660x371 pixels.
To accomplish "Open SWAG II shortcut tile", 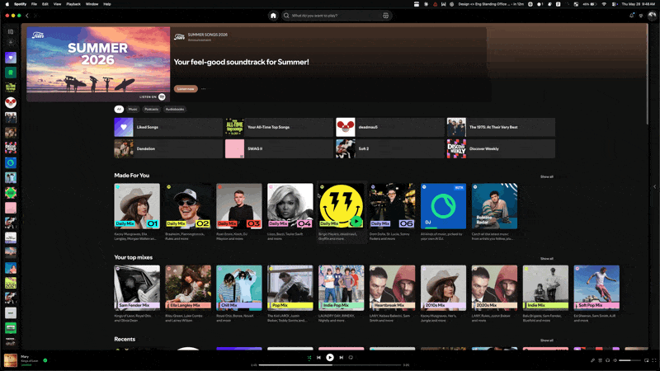I will click(279, 149).
